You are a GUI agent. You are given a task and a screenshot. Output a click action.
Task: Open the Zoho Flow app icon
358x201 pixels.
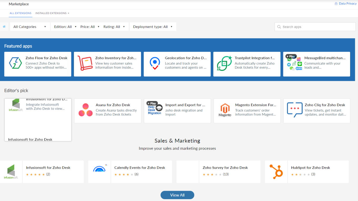click(15, 63)
